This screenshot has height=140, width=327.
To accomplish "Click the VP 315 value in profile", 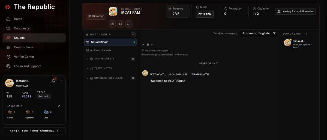I will 9,96.
